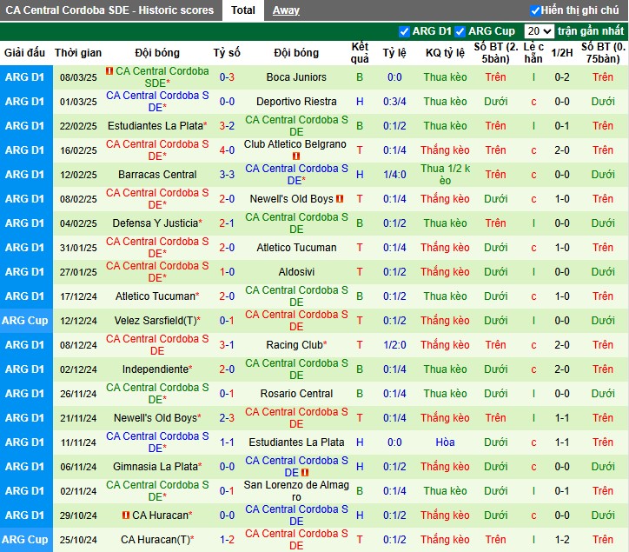Click Kết quả column header
This screenshot has width=629, height=552.
tap(360, 52)
